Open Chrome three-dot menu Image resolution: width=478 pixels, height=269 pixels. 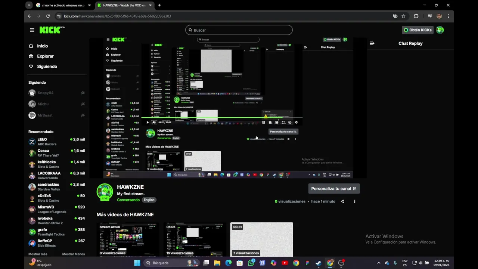(x=448, y=16)
